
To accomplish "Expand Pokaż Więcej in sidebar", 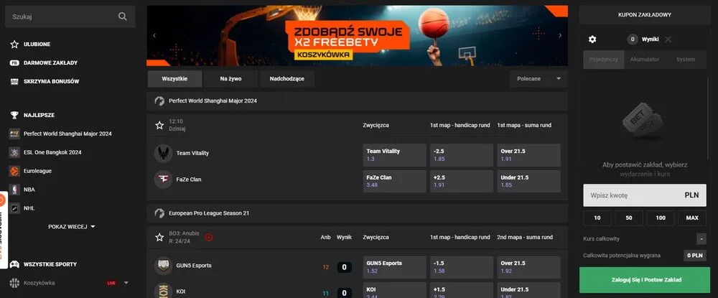I will tap(72, 227).
